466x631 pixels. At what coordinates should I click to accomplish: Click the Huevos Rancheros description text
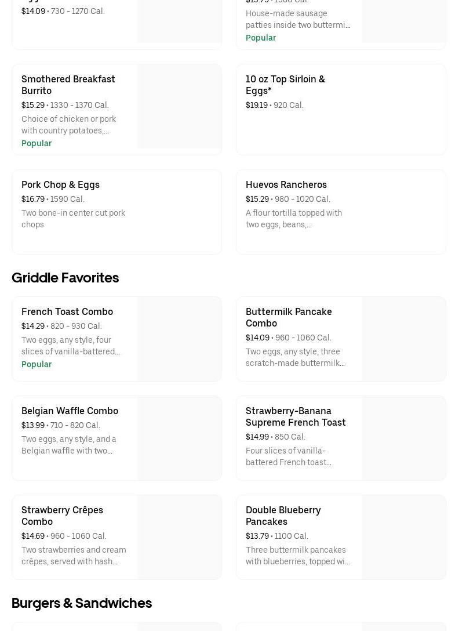(294, 219)
